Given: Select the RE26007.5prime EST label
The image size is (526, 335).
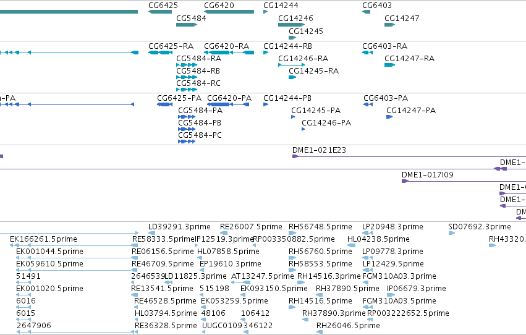Looking at the screenshot, I should click(x=251, y=227).
